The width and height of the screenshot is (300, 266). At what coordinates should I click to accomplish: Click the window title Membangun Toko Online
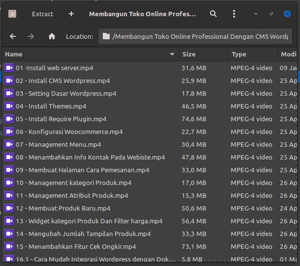pyautogui.click(x=142, y=14)
